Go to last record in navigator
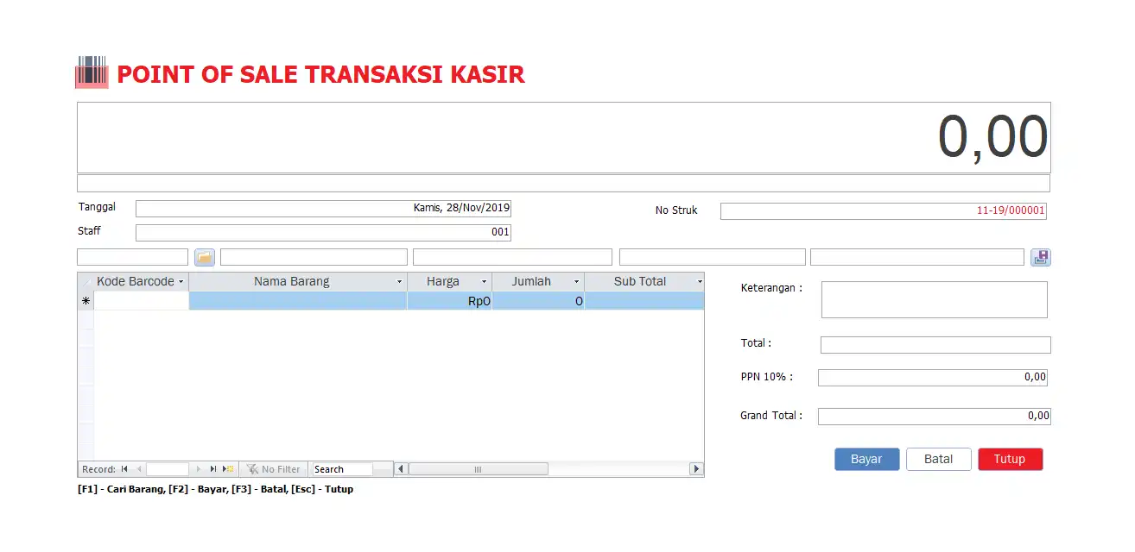Image resolution: width=1135 pixels, height=552 pixels. [x=213, y=469]
